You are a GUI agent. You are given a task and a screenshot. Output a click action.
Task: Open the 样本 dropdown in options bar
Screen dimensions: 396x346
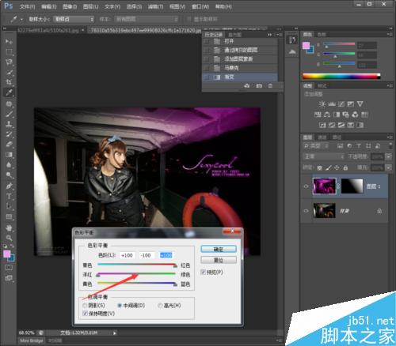pos(147,19)
